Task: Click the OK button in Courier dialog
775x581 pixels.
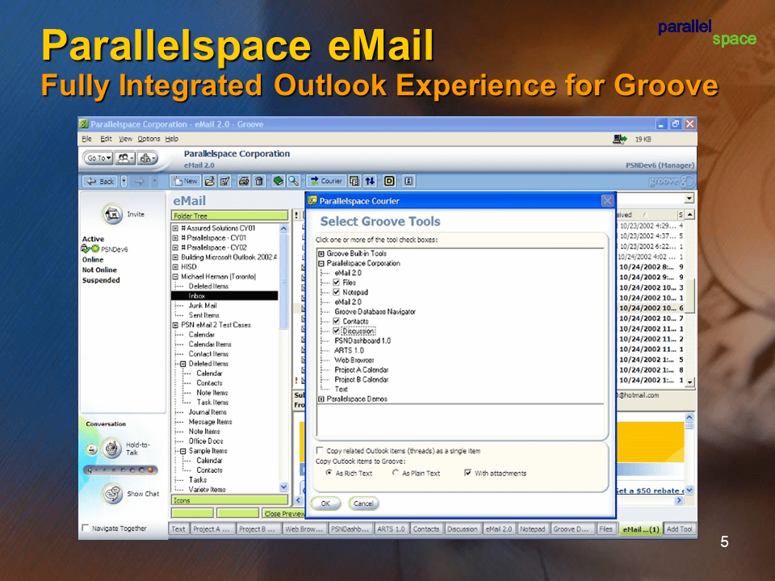Action: point(325,504)
